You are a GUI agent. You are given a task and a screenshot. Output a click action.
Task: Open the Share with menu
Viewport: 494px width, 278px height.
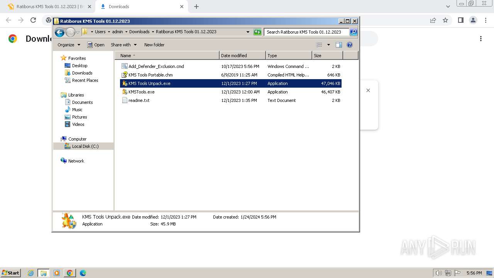coord(123,45)
